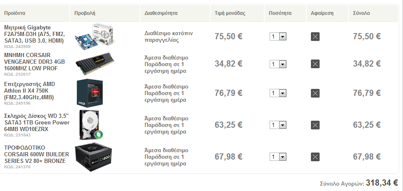Open the WD Green hard disk picture
The width and height of the screenshot is (403, 191).
[x=91, y=125]
